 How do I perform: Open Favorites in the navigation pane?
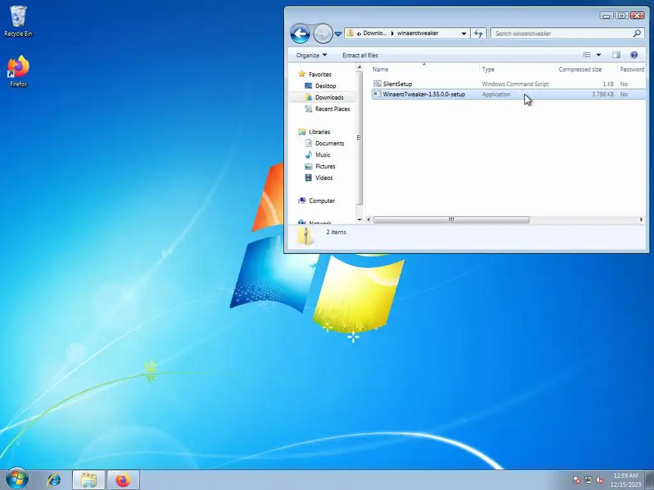(320, 74)
